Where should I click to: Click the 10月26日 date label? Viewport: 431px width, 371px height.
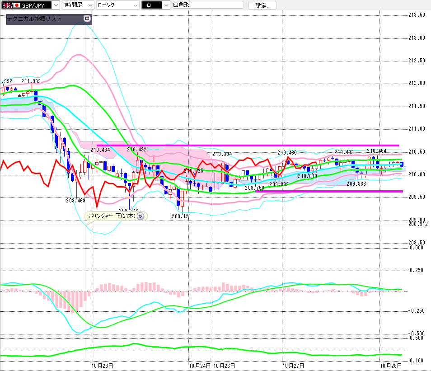tap(224, 366)
